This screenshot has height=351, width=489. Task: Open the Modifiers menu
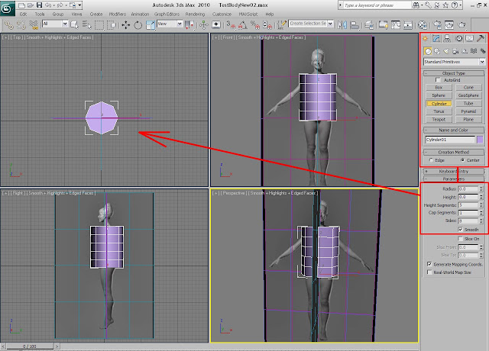tap(117, 14)
